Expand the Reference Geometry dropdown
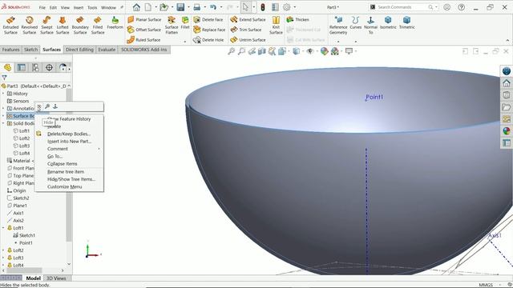This screenshot has height=288, width=513. [x=338, y=42]
